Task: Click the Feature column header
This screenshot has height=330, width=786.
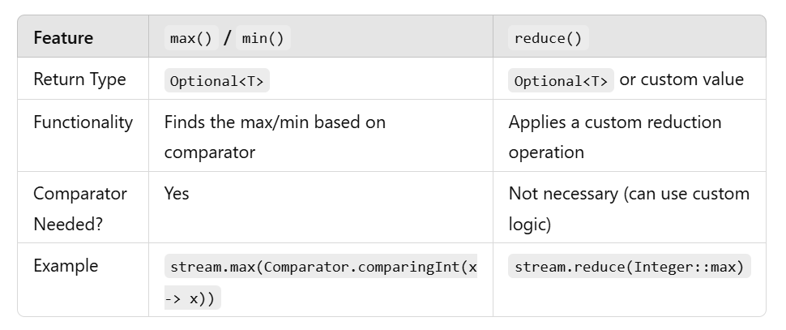Action: [x=63, y=38]
